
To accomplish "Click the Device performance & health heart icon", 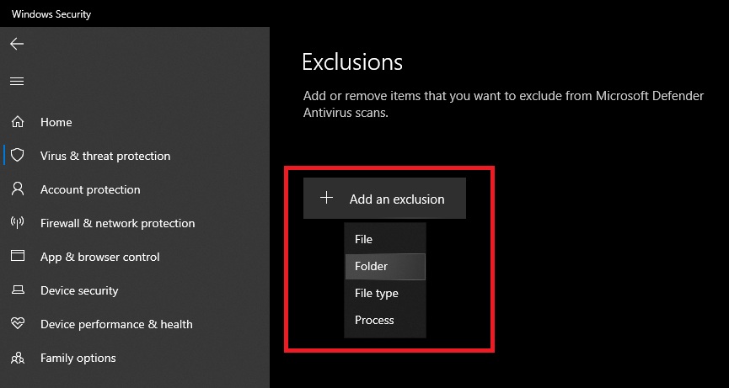I will coord(17,324).
